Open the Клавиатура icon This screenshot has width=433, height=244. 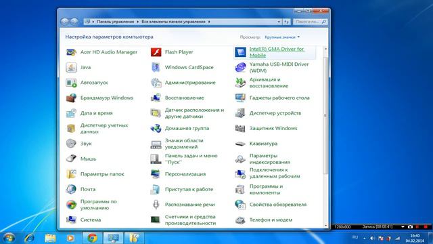click(x=240, y=144)
